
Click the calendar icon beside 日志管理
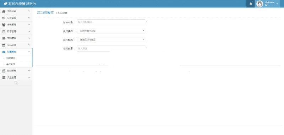click(4, 32)
